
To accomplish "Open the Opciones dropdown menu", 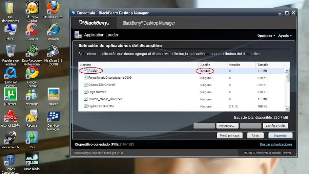I will 266,35.
